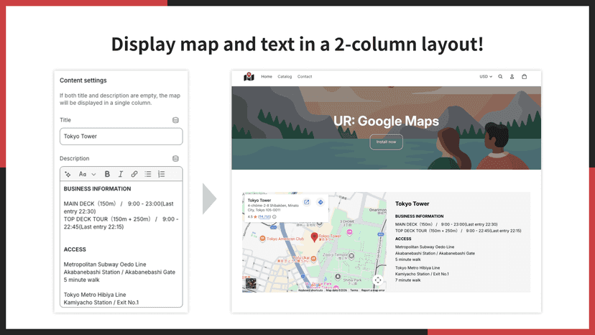
Task: Apply bulleted list formatting
Action: pos(147,174)
